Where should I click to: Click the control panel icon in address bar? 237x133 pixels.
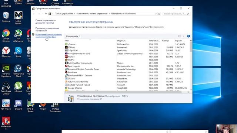pos(50,14)
